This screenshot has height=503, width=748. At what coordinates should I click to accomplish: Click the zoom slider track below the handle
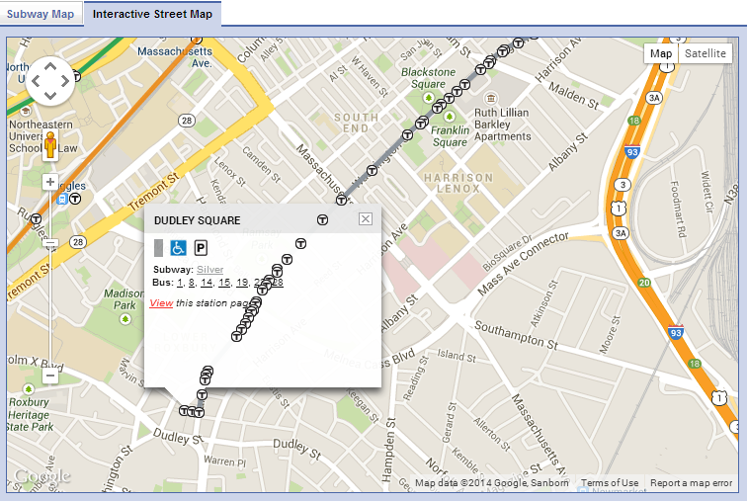point(50,307)
